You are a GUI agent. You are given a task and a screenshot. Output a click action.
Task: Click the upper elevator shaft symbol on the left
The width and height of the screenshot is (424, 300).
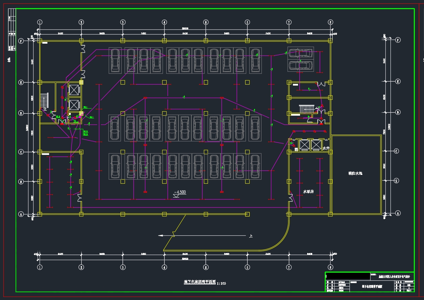click(x=73, y=90)
